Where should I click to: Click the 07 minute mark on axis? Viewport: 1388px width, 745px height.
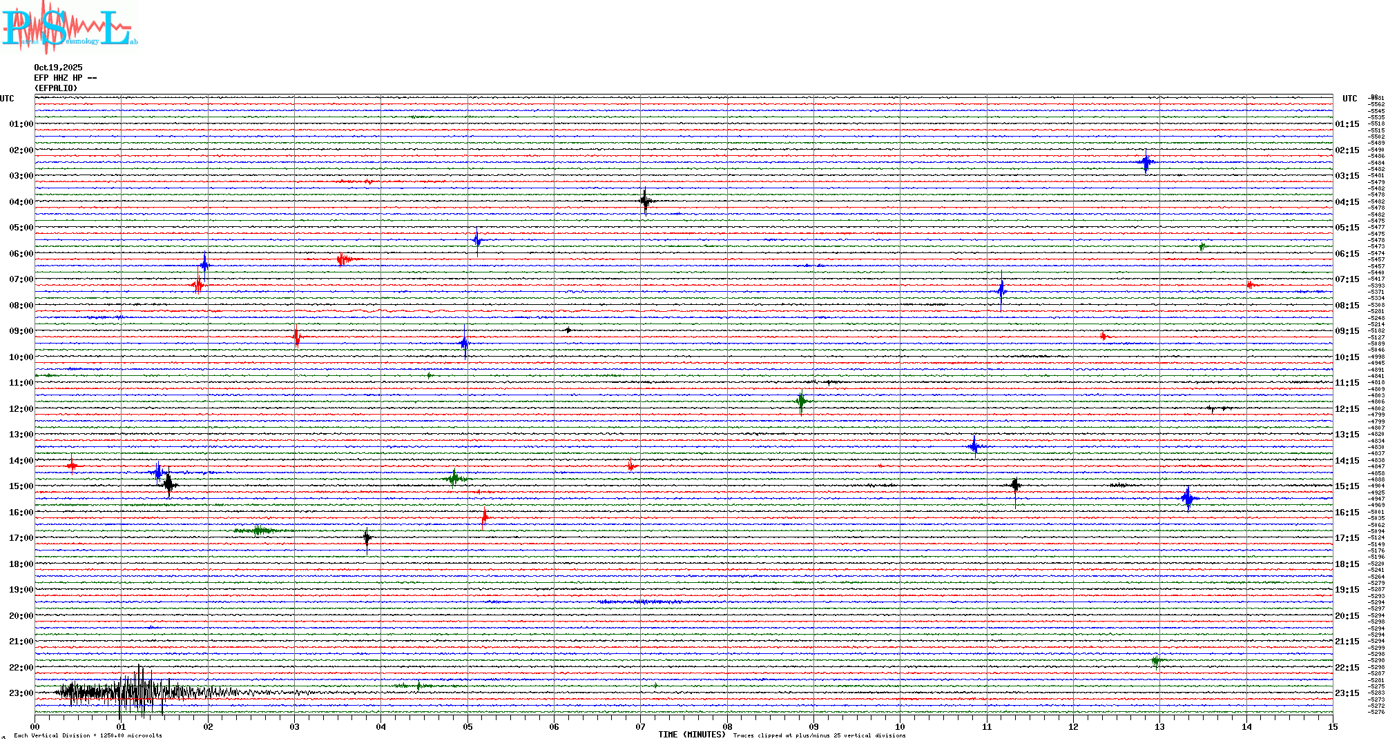tap(640, 726)
